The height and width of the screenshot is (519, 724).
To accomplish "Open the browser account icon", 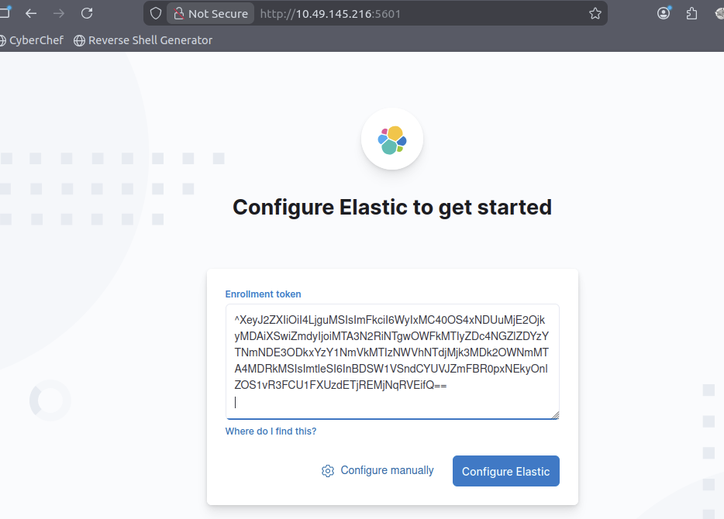I will tap(664, 13).
